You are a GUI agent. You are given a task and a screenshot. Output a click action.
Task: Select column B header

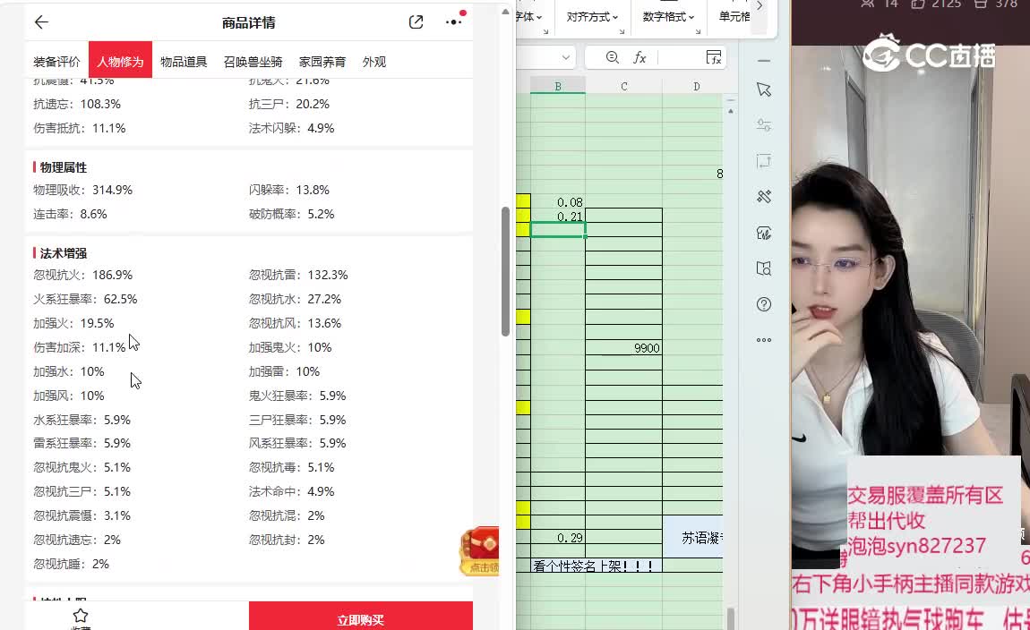coord(558,86)
